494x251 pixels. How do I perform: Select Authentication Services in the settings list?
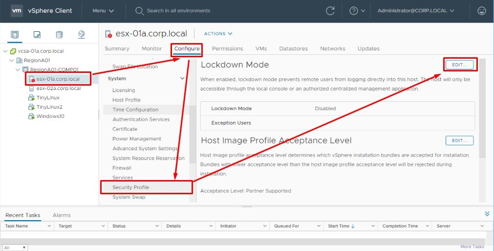[141, 119]
